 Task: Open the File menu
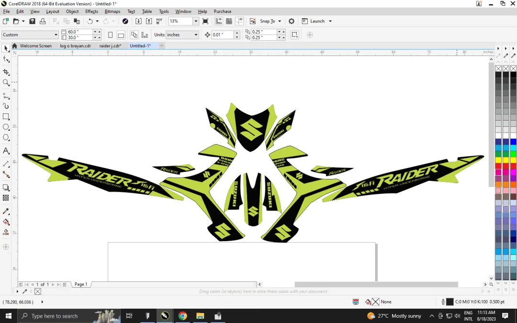click(6, 11)
